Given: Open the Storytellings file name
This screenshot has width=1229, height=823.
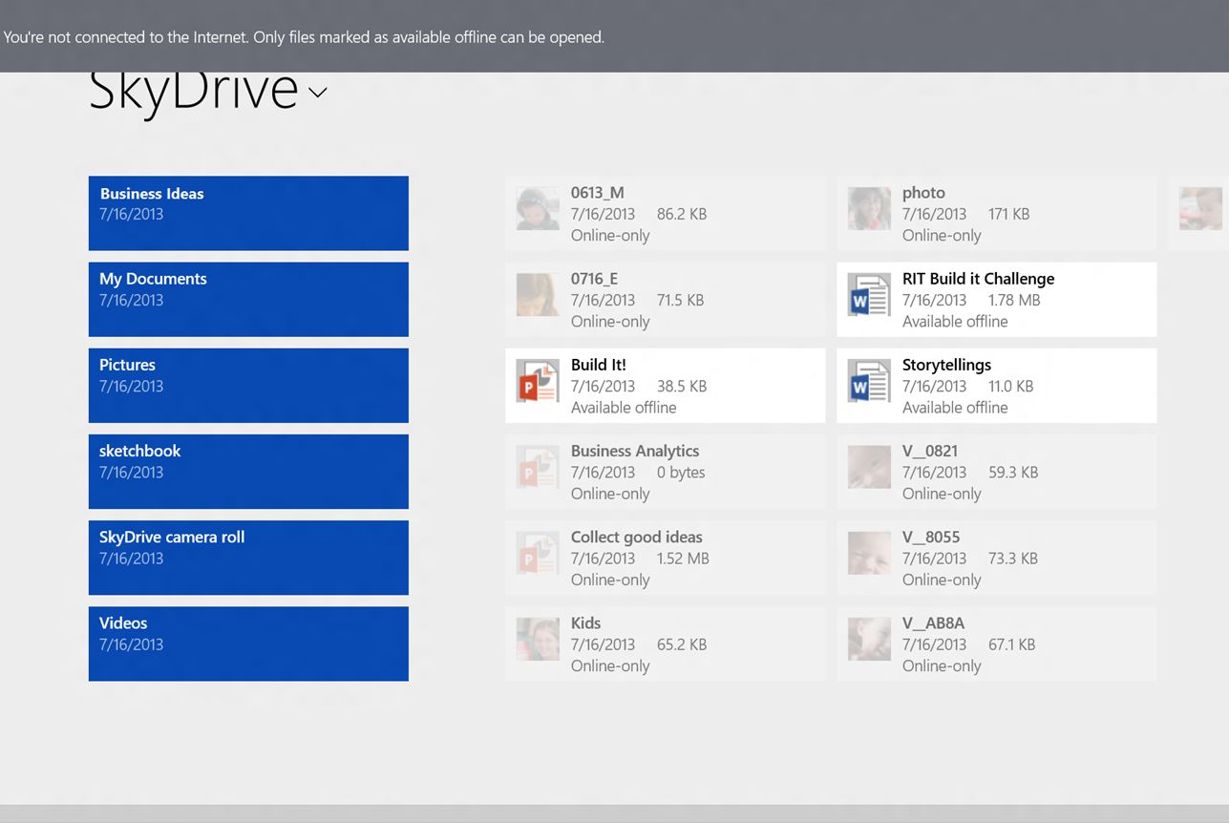Looking at the screenshot, I should (947, 365).
